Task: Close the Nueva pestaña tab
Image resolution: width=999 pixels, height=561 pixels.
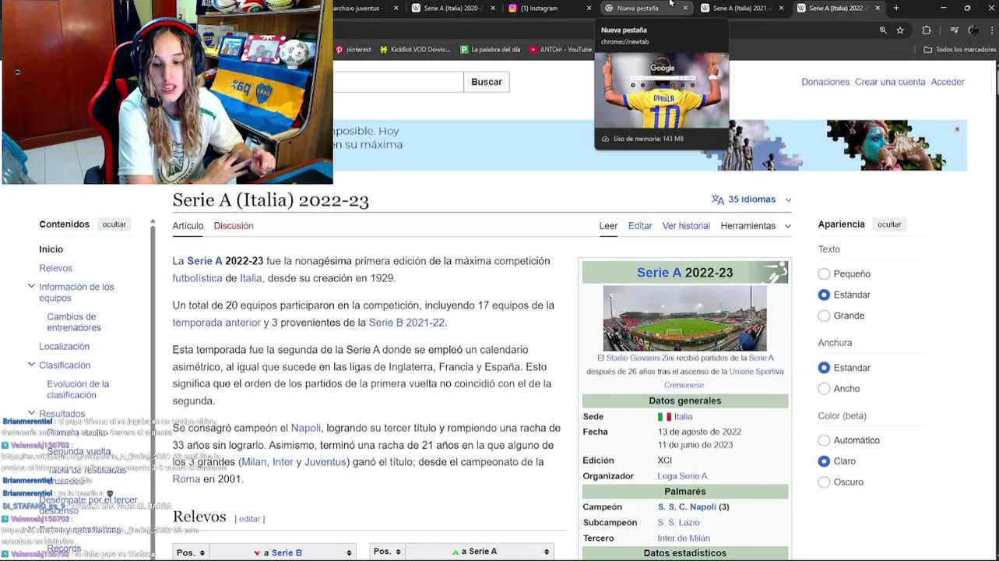Action: click(x=685, y=8)
